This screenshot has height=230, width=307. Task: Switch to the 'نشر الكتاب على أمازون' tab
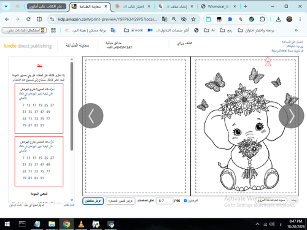[46, 6]
